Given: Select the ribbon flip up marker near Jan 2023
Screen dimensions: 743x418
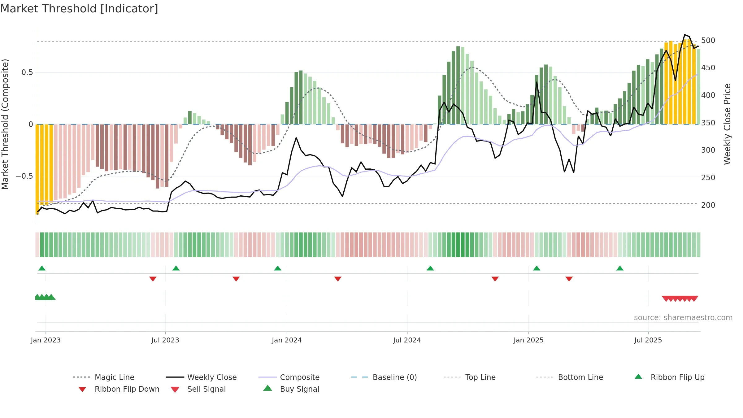Looking at the screenshot, I should (42, 268).
